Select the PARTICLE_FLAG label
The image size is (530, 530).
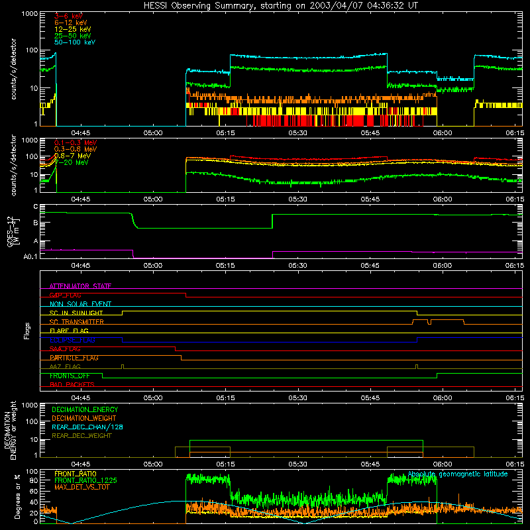74,358
